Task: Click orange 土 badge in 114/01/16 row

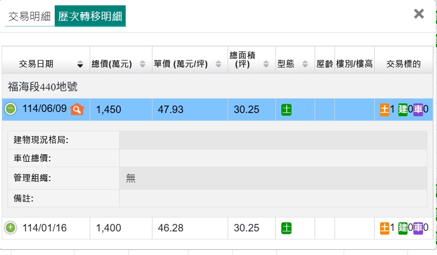Action: point(384,228)
